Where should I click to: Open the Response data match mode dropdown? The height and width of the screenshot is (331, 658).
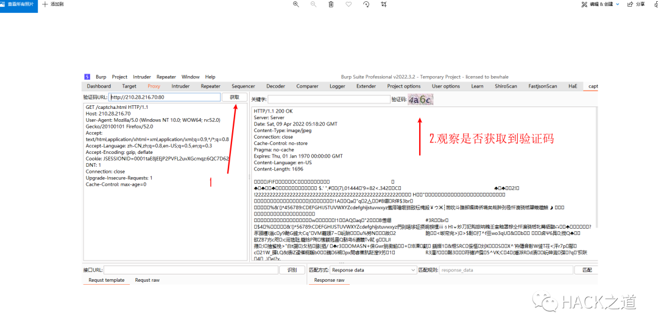(x=373, y=270)
